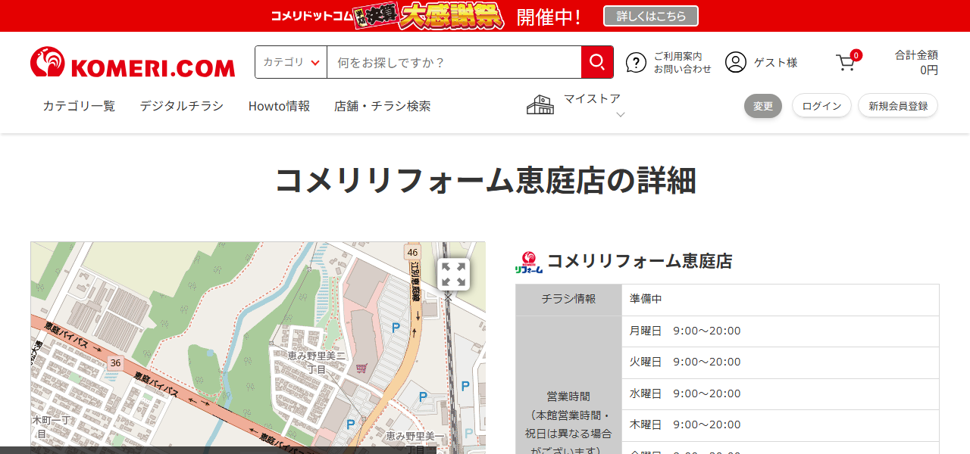
Task: Click the cart item count badge
Action: (x=856, y=55)
